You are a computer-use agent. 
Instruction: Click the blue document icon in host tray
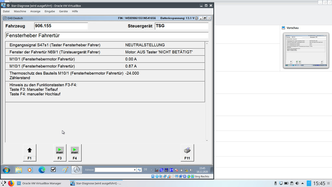(309, 183)
